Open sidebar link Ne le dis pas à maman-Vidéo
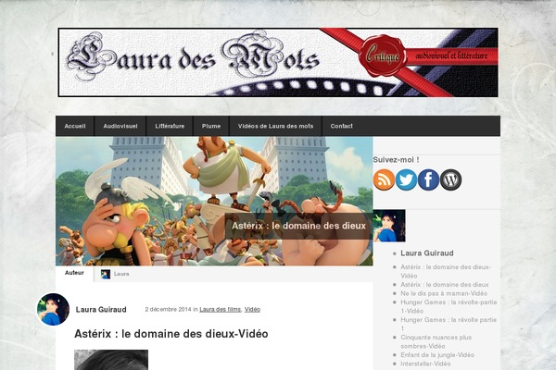556x370 pixels. click(x=444, y=293)
